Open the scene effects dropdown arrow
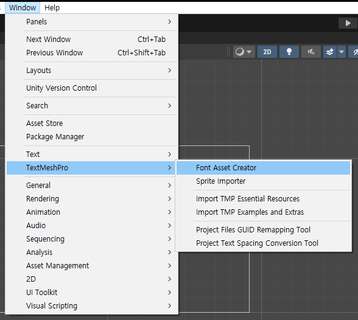The width and height of the screenshot is (358, 320). pos(342,52)
